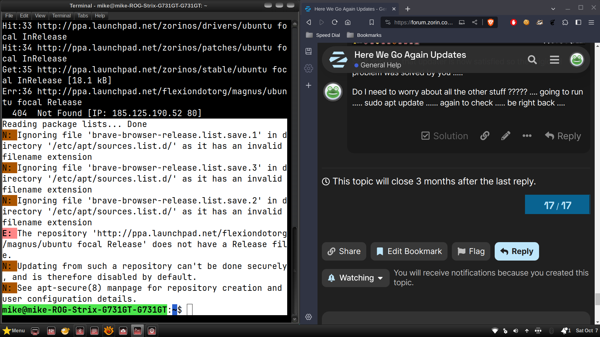This screenshot has width=600, height=337.
Task: Open the terminal View menu
Action: tap(40, 16)
